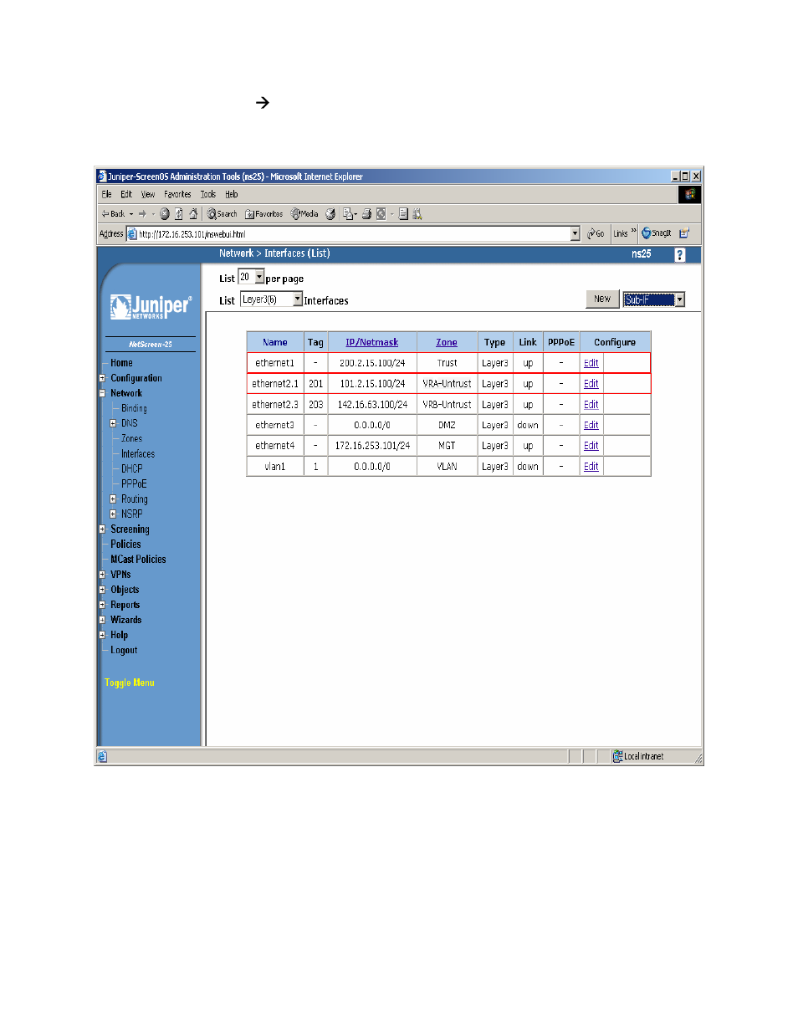Open the File menu
Image resolution: width=798 pixels, height=1033 pixels.
point(106,194)
